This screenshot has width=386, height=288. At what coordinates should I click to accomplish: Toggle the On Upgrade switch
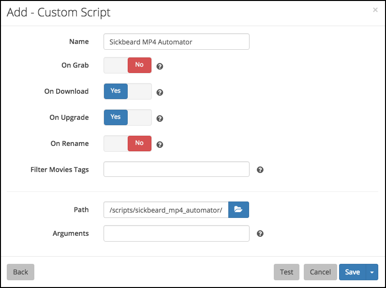(128, 117)
